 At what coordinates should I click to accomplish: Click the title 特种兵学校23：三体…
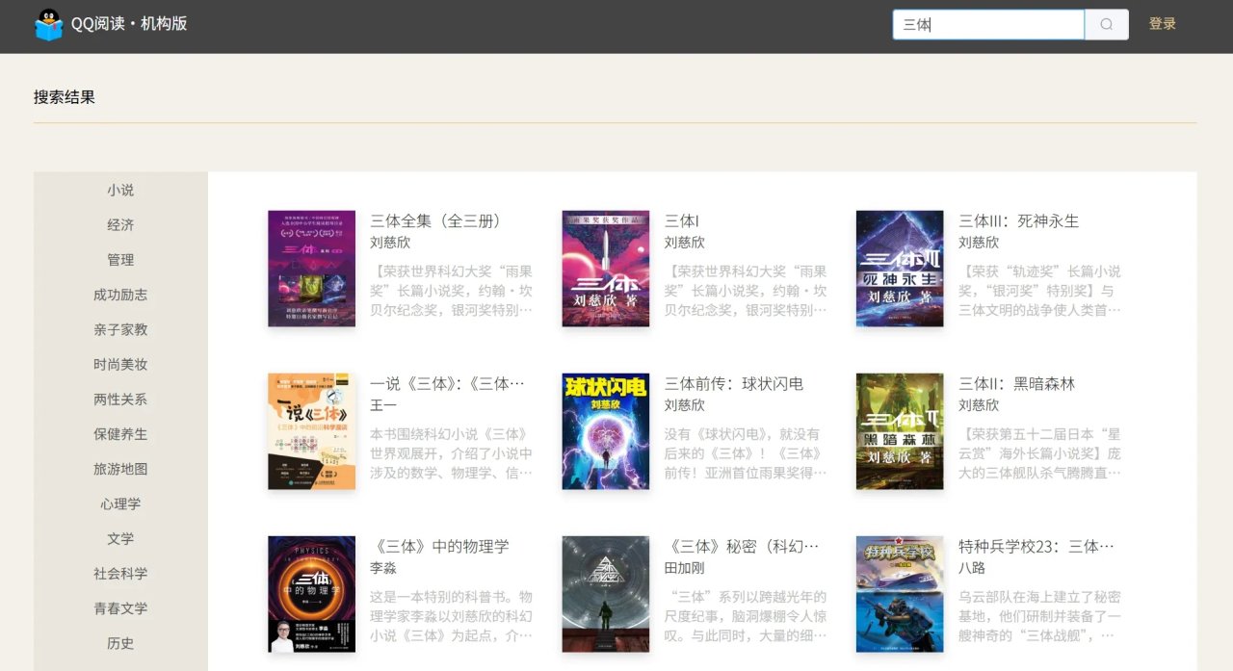coord(1036,546)
